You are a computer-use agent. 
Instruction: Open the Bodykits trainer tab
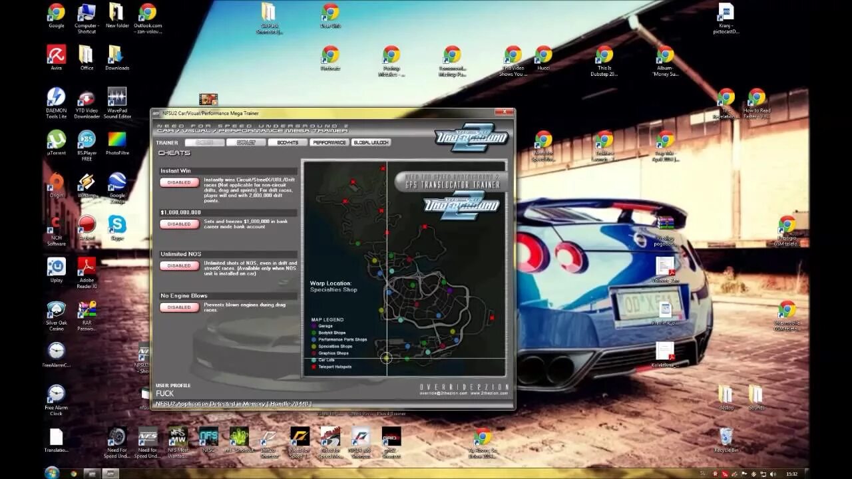pos(288,142)
